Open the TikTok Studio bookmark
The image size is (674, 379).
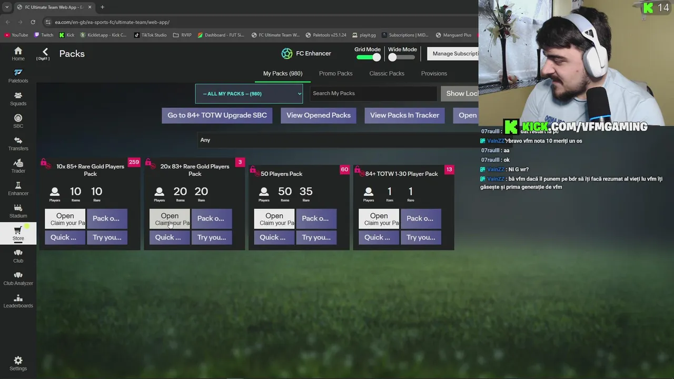(150, 35)
